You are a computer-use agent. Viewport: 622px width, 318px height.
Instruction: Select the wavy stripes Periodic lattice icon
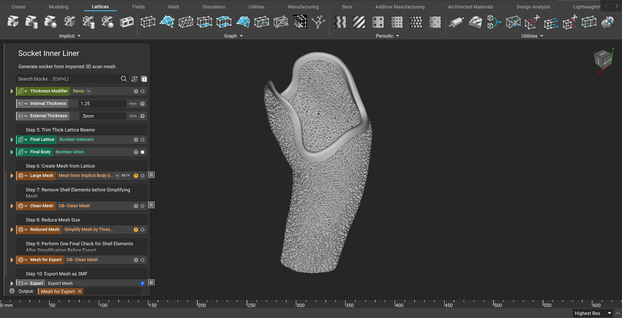tap(340, 22)
